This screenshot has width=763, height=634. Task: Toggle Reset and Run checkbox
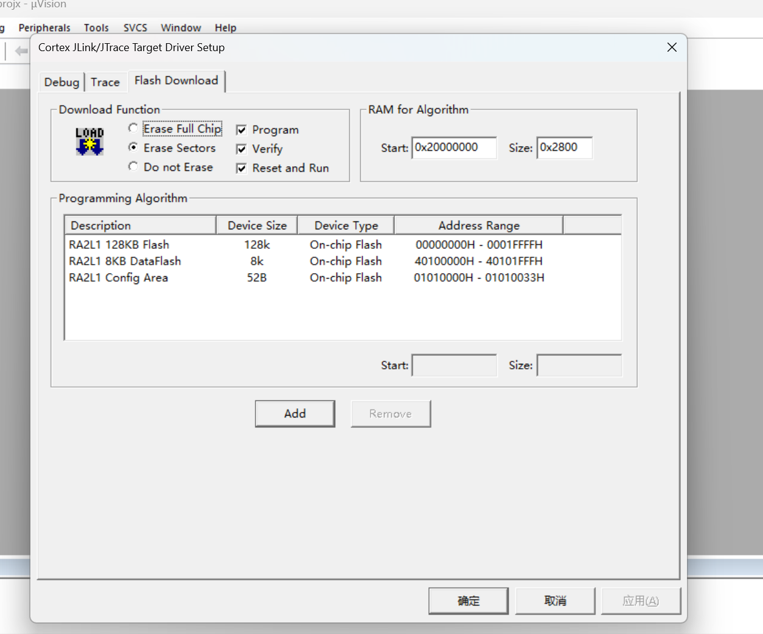pos(242,168)
